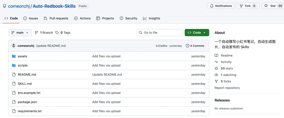This screenshot has width=284, height=118.
Task: Click the Activity pulse icon
Action: pyautogui.click(x=216, y=62)
